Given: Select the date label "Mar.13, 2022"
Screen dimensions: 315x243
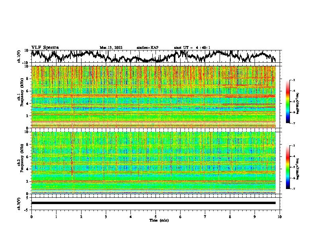Looking at the screenshot, I should click(111, 48).
